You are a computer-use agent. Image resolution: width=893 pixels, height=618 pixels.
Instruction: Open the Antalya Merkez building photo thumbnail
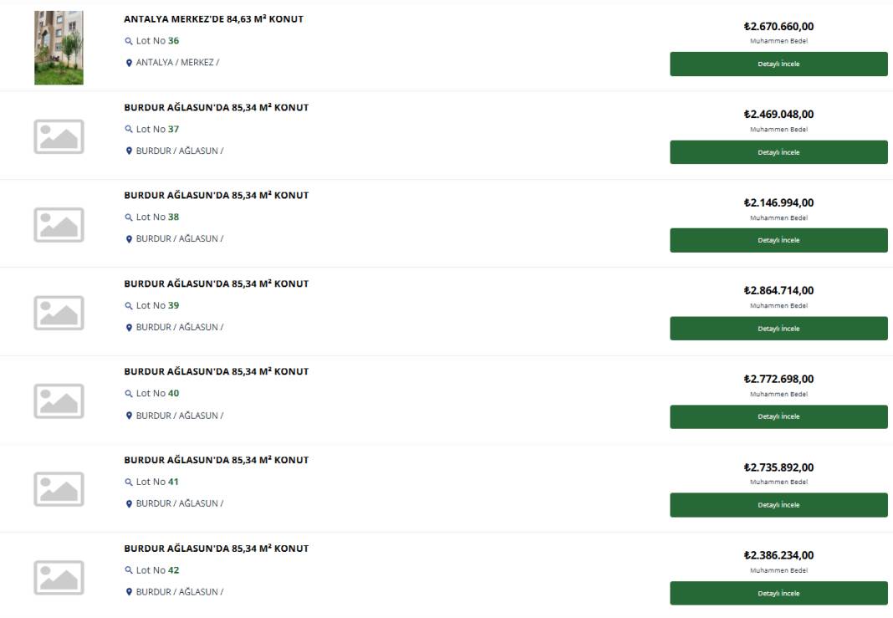59,48
